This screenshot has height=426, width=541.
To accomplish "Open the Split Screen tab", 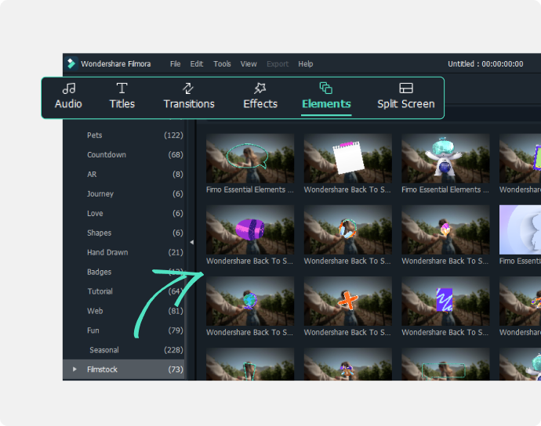I will (x=406, y=96).
